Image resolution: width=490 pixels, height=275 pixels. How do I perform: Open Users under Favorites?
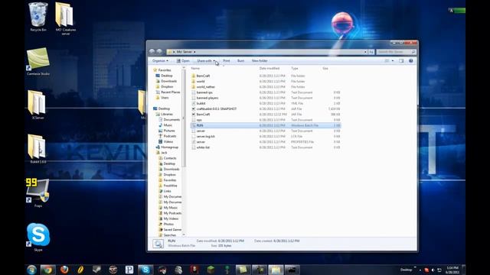coord(162,98)
